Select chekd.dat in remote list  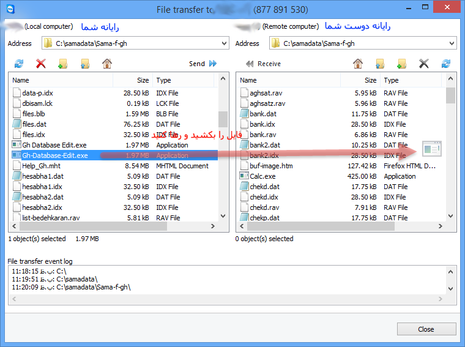point(341,186)
